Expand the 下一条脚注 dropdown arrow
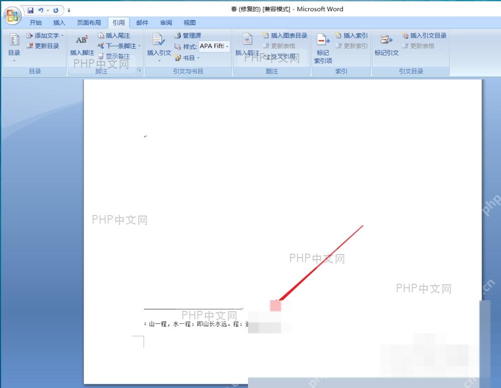 (x=140, y=46)
